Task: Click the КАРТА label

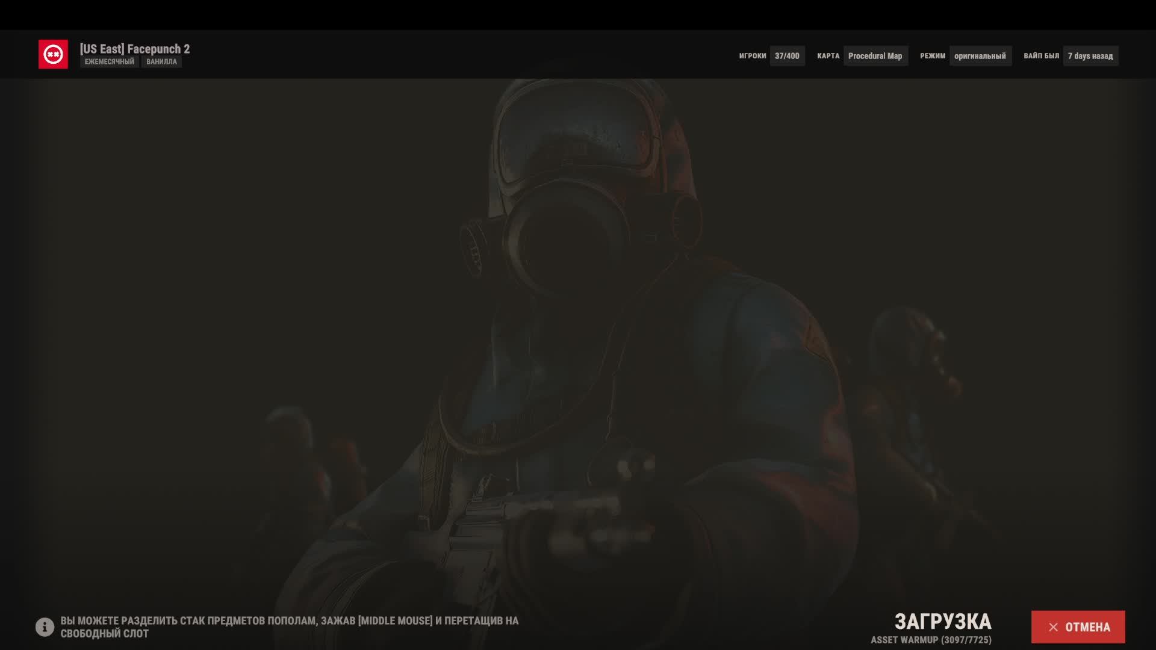Action: [828, 56]
